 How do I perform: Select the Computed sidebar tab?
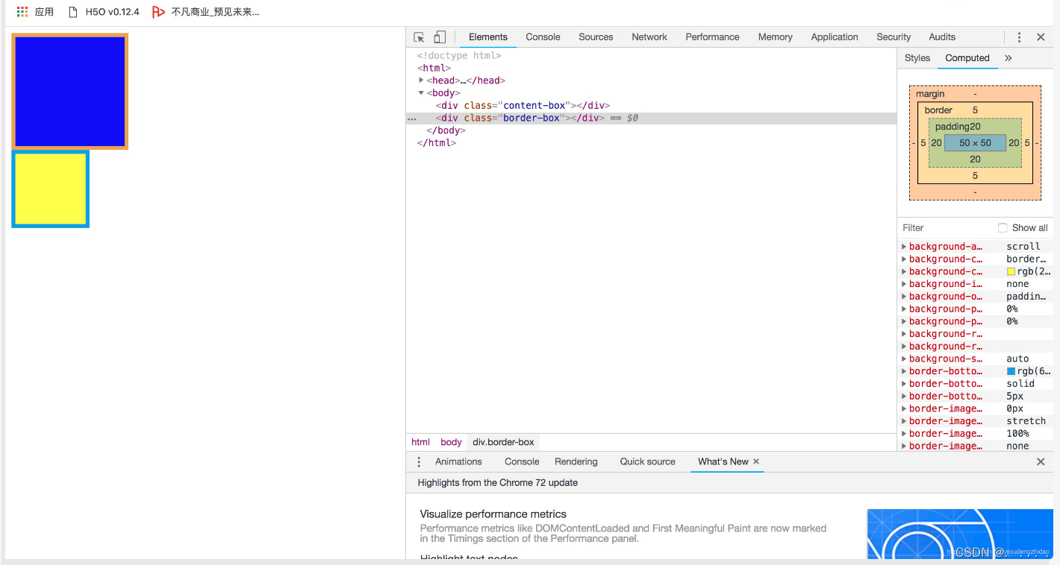[967, 58]
